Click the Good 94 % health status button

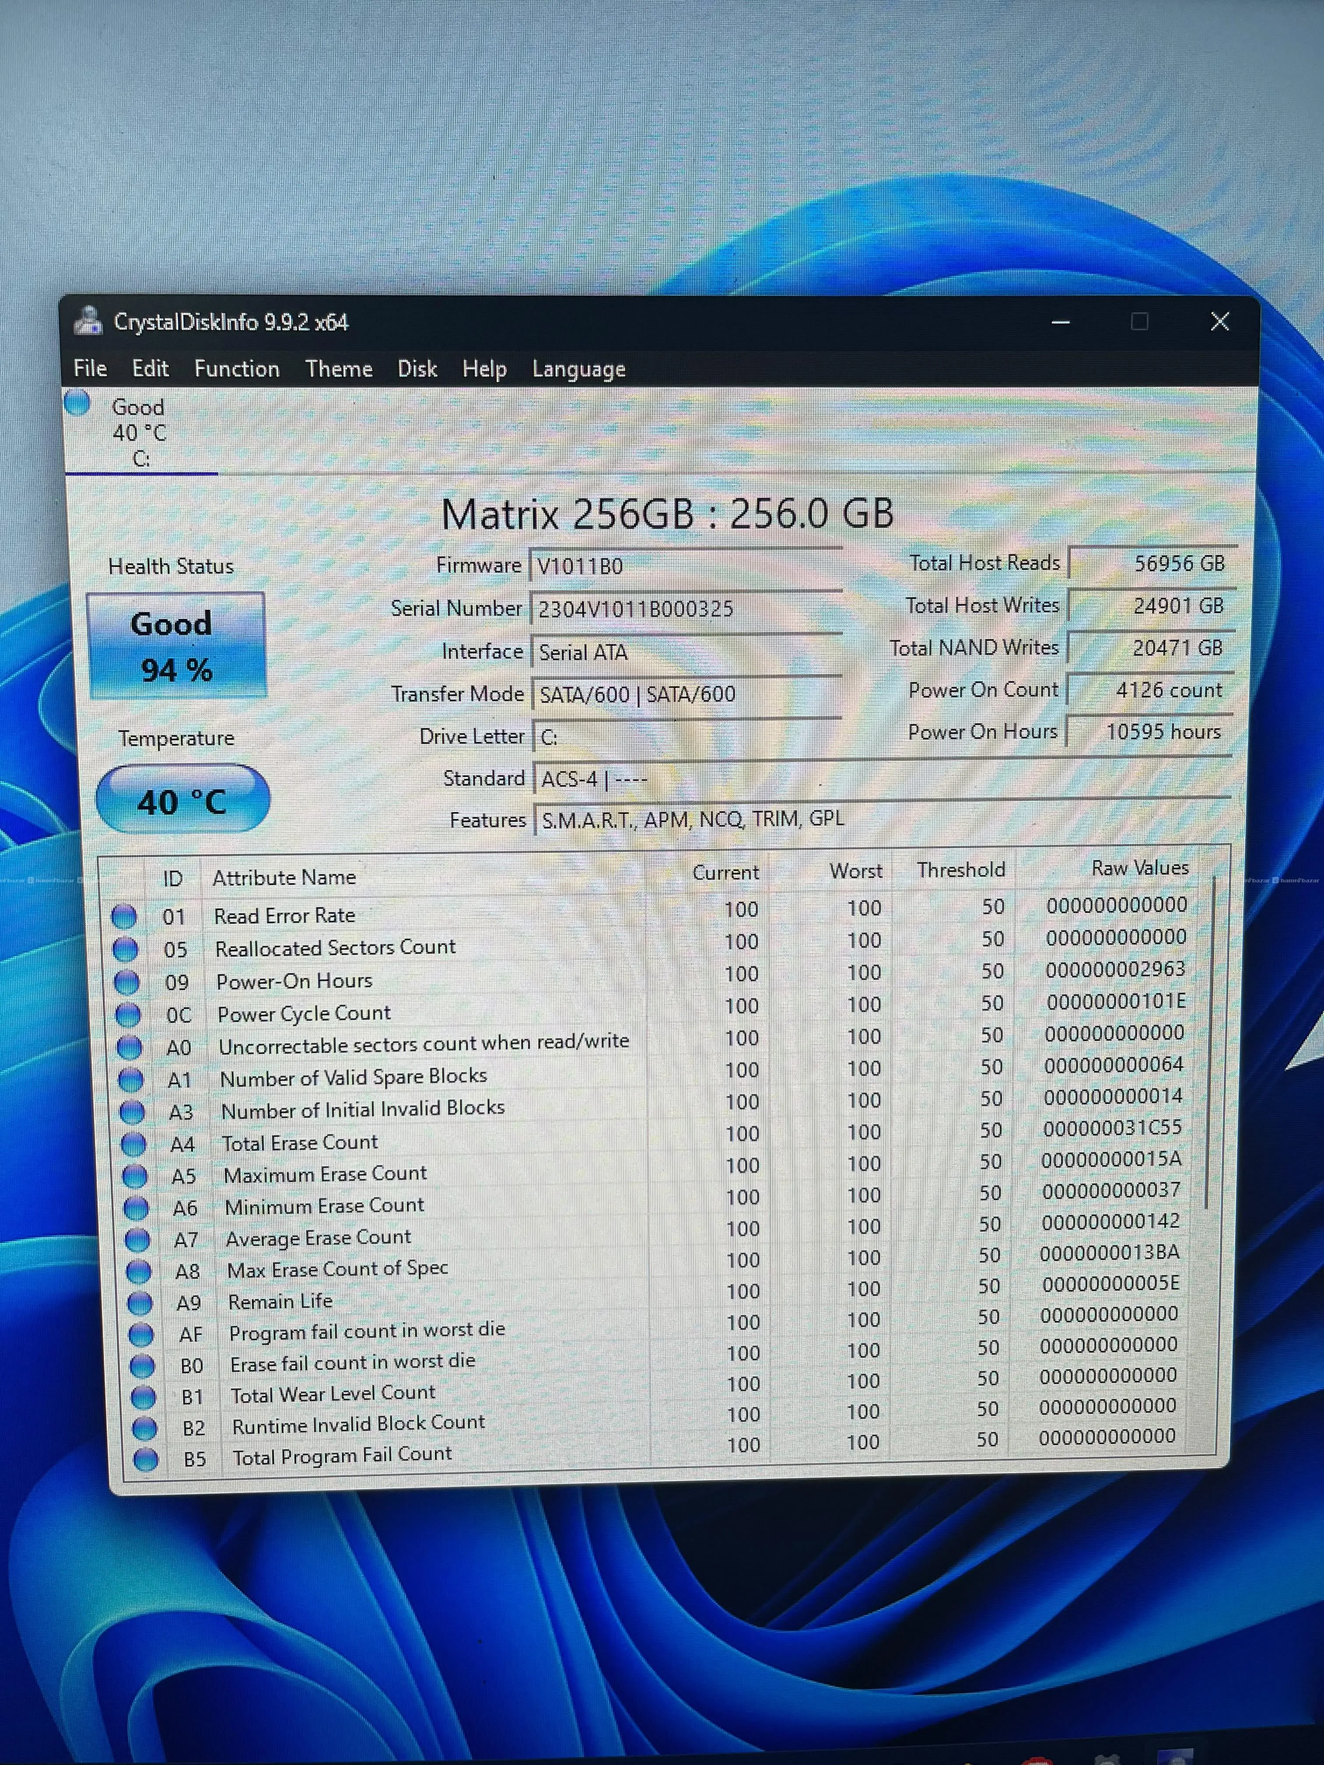(176, 645)
